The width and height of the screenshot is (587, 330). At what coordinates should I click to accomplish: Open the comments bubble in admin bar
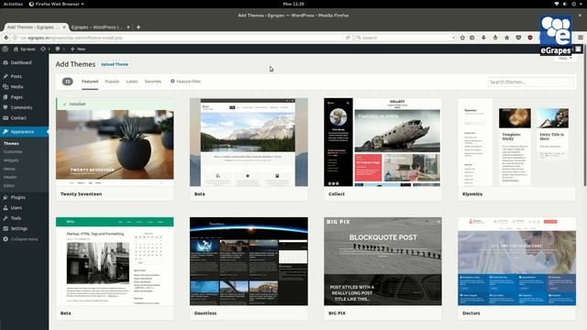pos(60,49)
